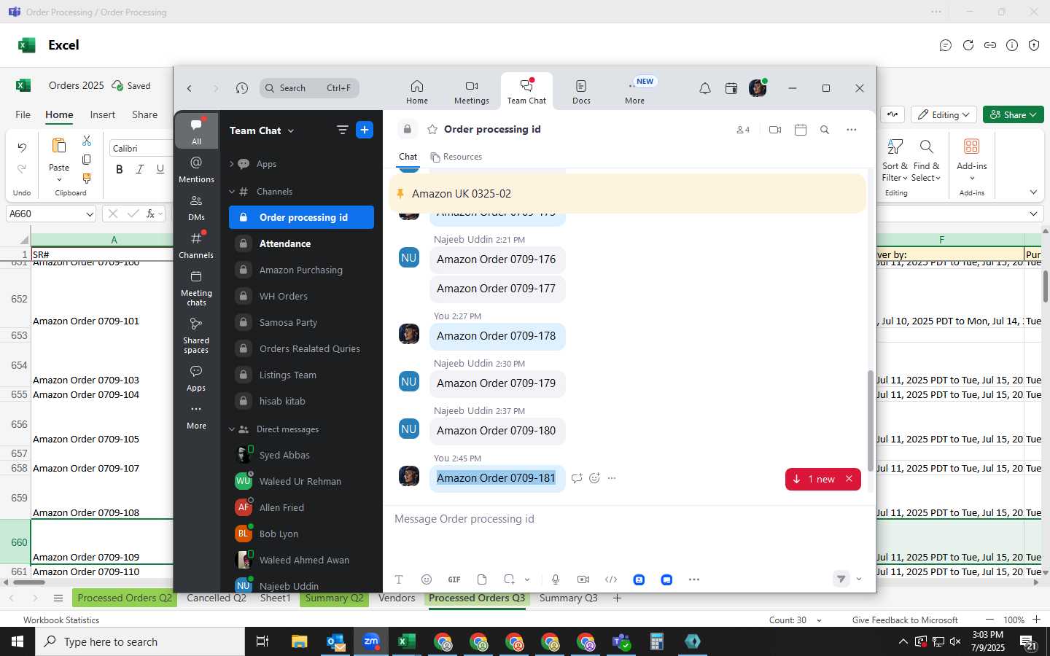Open direct message with Syed Abbas
This screenshot has height=656, width=1050.
(x=301, y=455)
